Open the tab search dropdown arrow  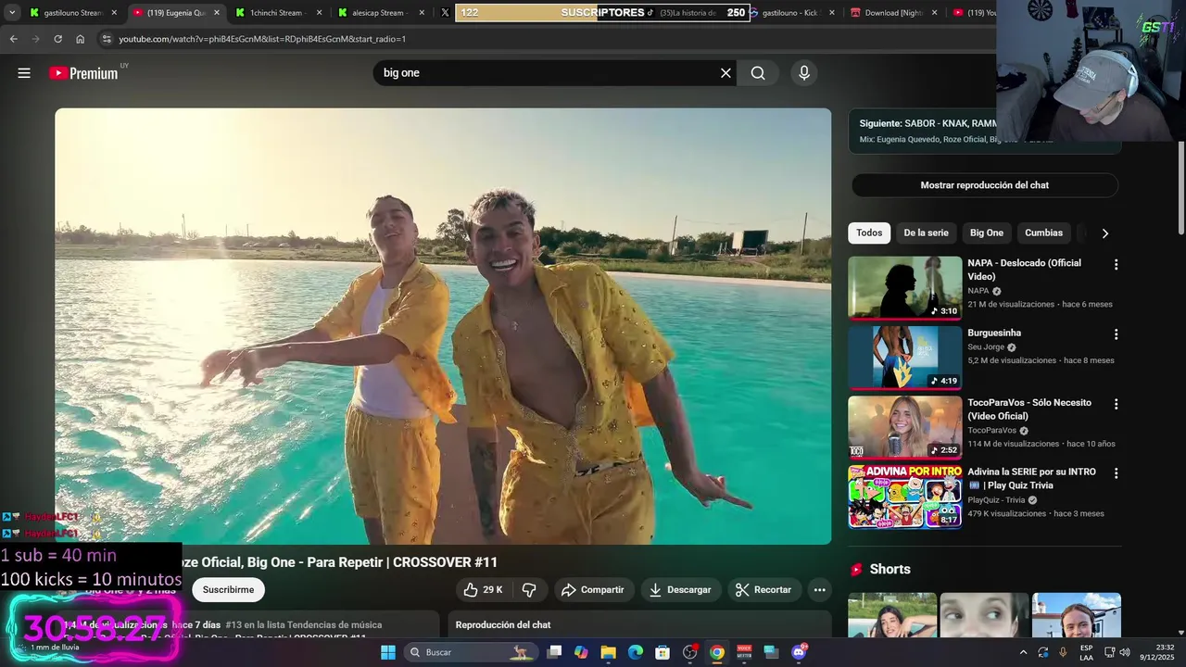coord(12,13)
